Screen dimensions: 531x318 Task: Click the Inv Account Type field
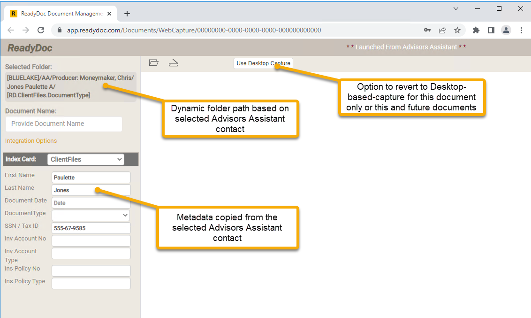point(91,254)
